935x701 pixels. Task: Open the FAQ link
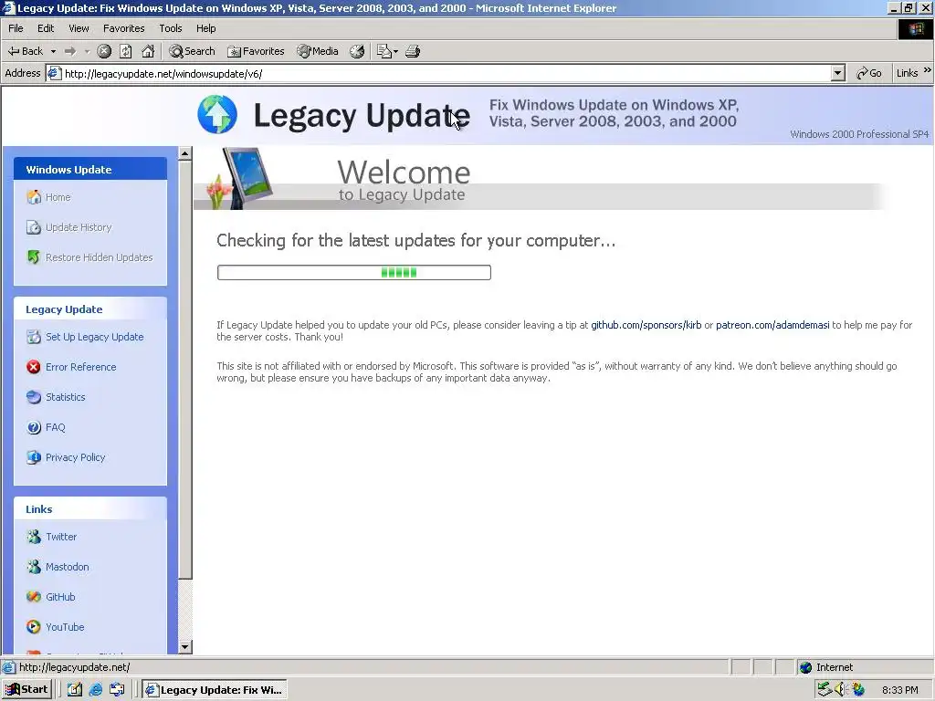(x=56, y=427)
